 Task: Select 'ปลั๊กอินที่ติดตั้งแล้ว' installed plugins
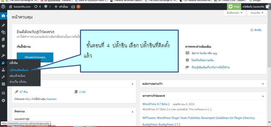(x=19, y=70)
